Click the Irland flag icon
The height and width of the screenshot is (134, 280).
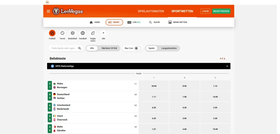(x=54, y=116)
